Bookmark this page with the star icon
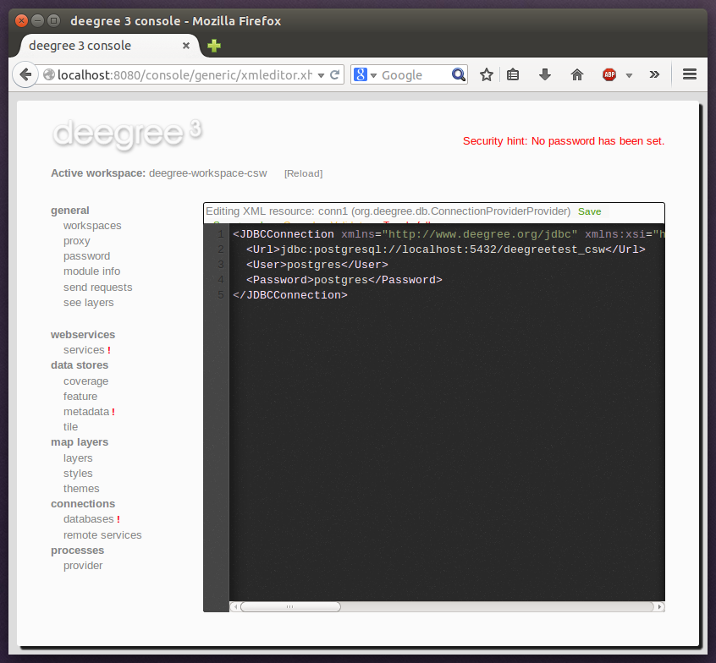Image resolution: width=716 pixels, height=663 pixels. tap(487, 74)
